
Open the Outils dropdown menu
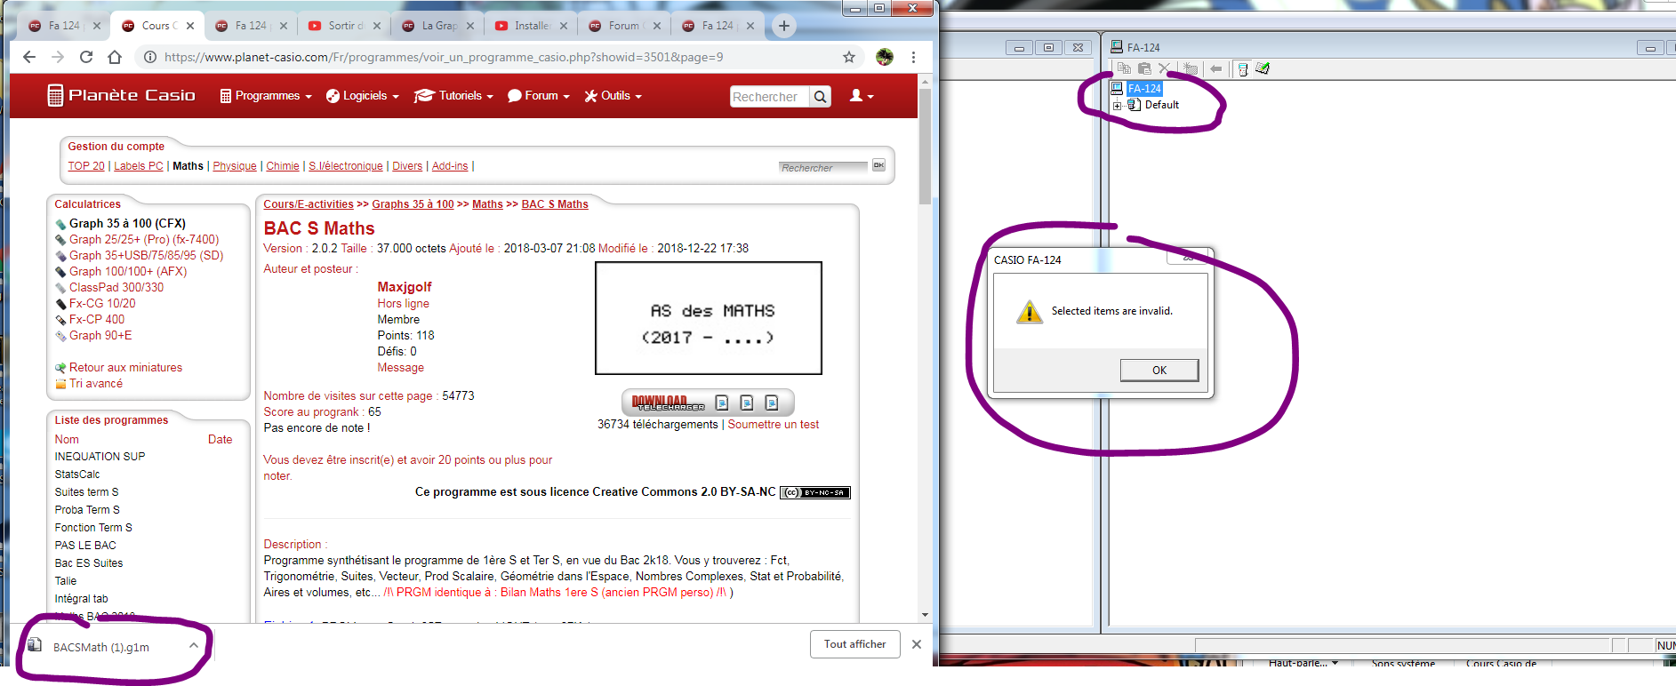613,96
